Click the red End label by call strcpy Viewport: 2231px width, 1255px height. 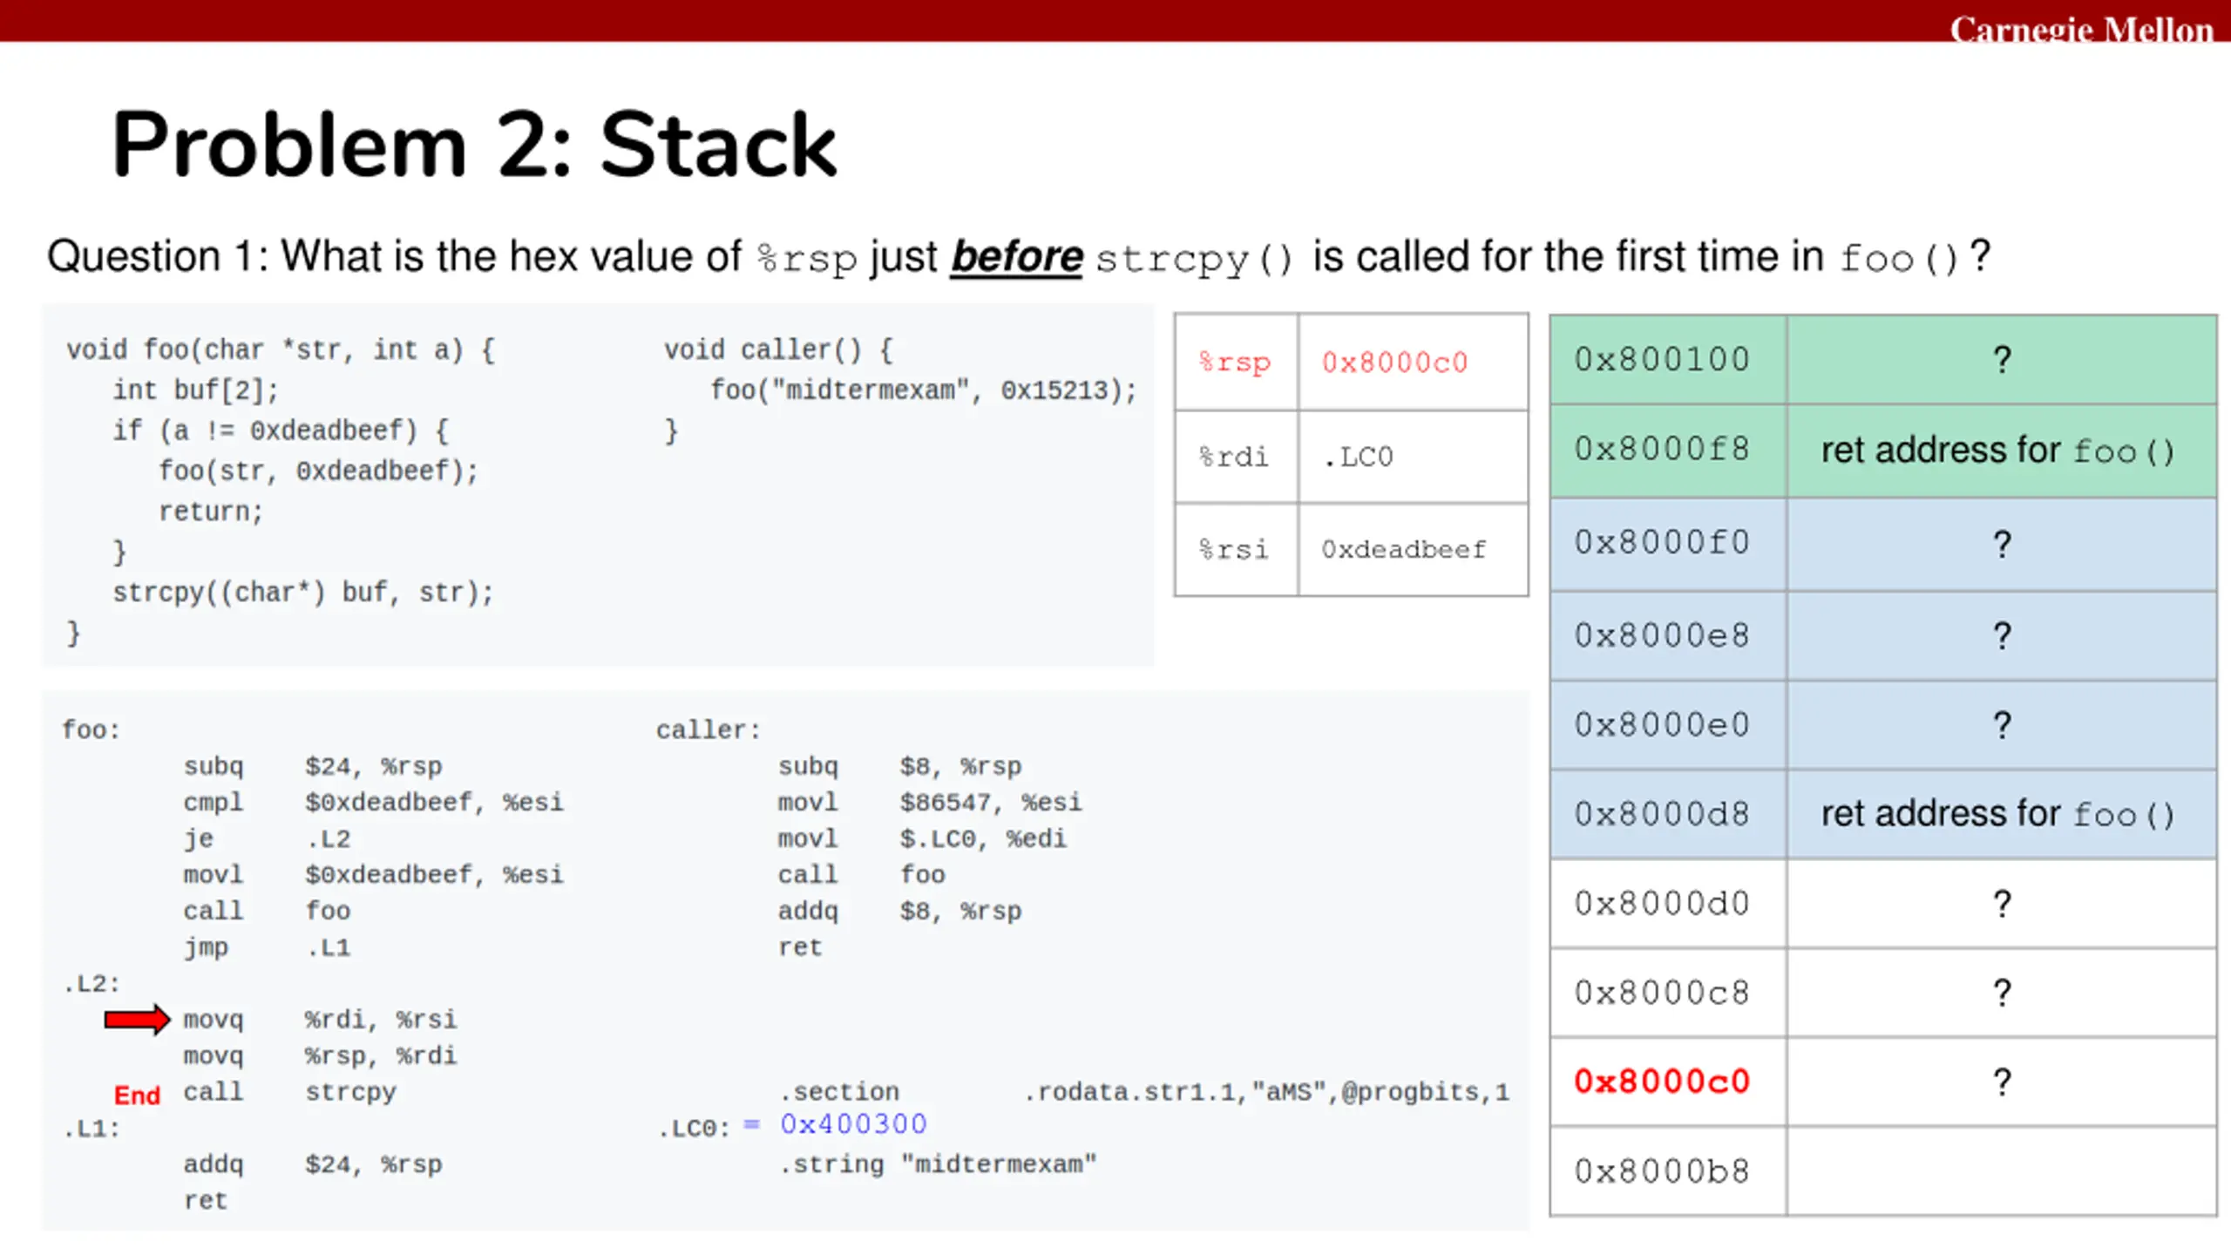137,1095
